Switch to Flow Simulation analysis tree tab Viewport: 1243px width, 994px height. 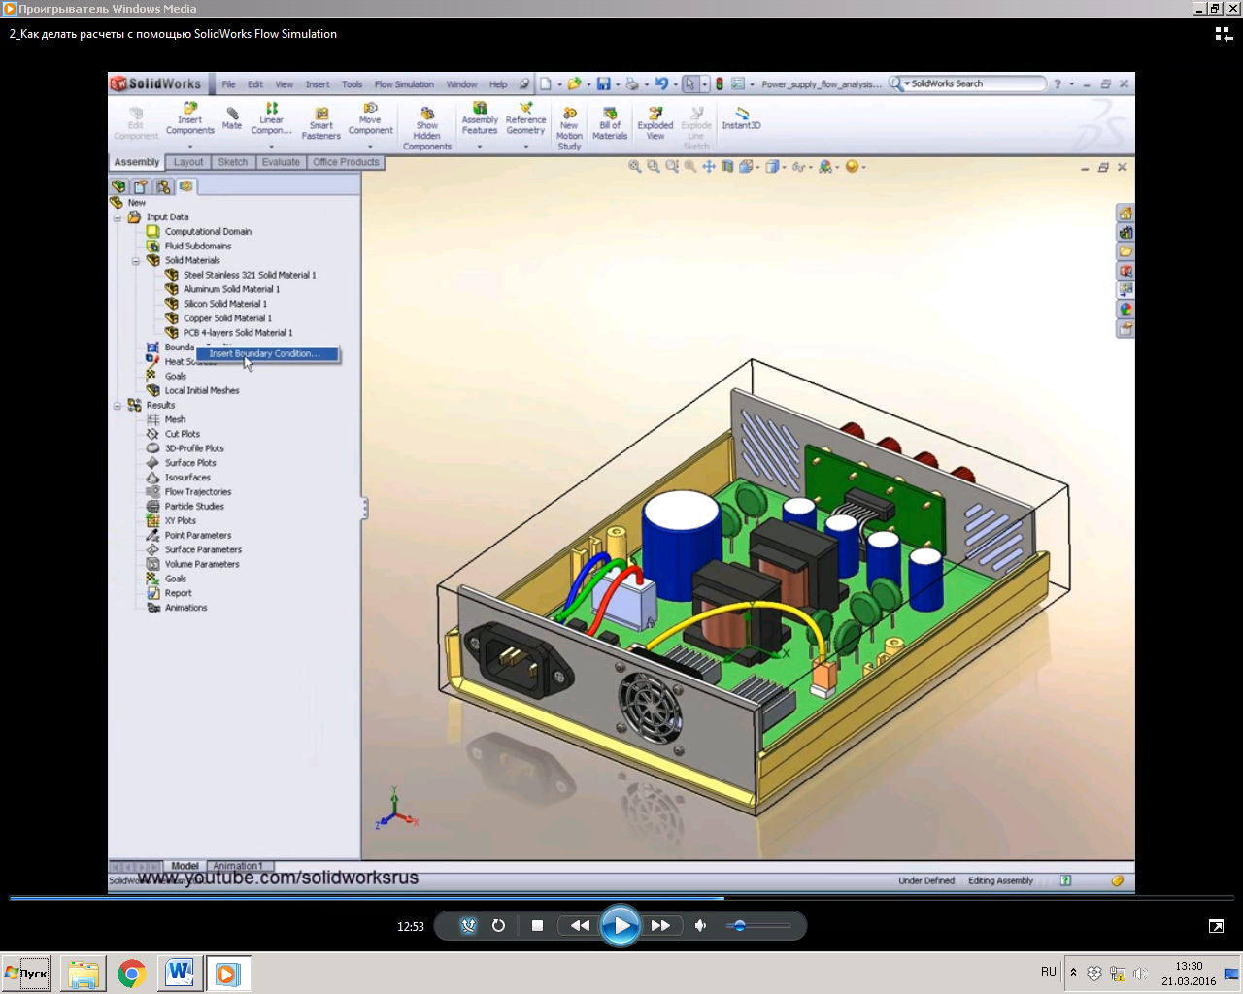(x=186, y=186)
